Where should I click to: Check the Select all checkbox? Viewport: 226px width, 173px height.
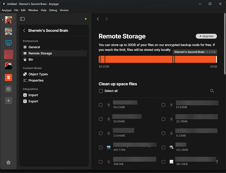coord(101,91)
